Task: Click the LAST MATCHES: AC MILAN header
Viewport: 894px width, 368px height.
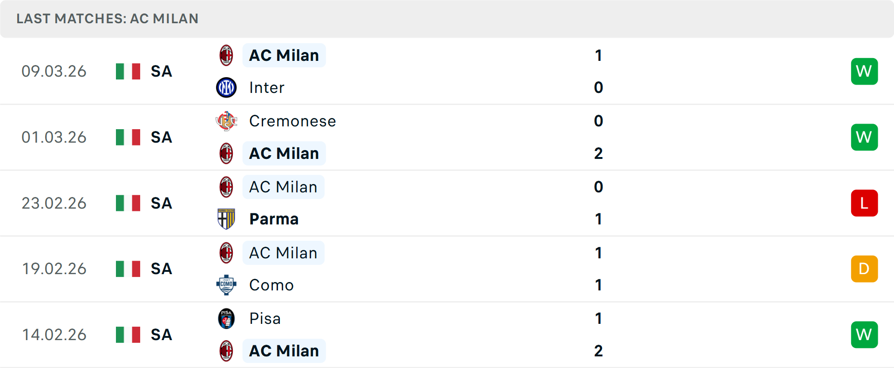Action: 107,19
